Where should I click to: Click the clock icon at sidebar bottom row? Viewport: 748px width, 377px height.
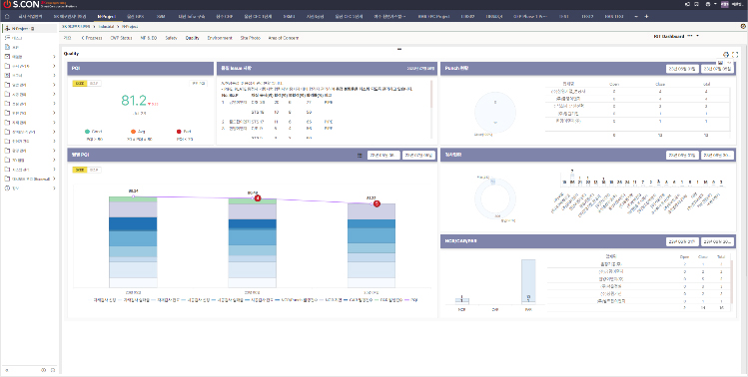click(43, 370)
